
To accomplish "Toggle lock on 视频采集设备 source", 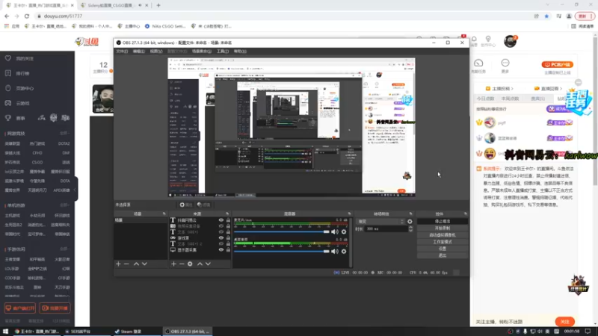I will coord(228,226).
